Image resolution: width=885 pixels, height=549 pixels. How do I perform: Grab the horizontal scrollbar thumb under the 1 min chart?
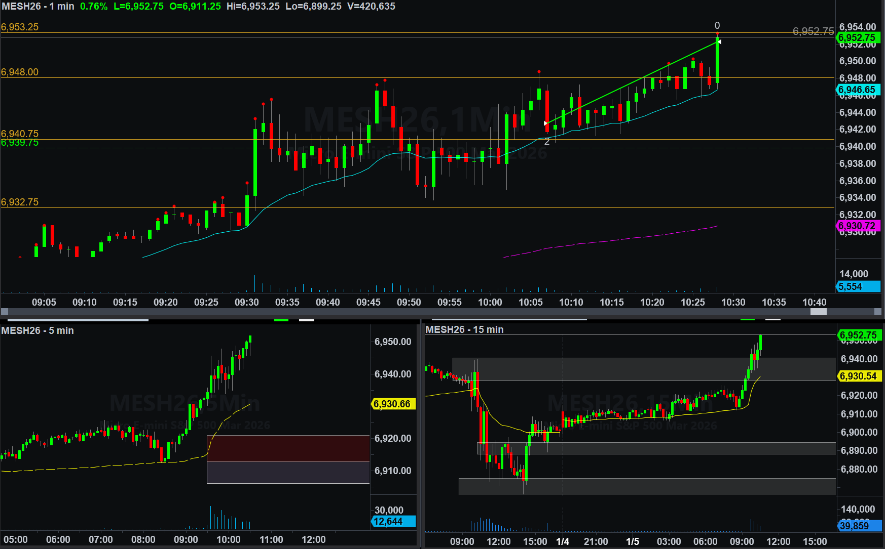[818, 312]
